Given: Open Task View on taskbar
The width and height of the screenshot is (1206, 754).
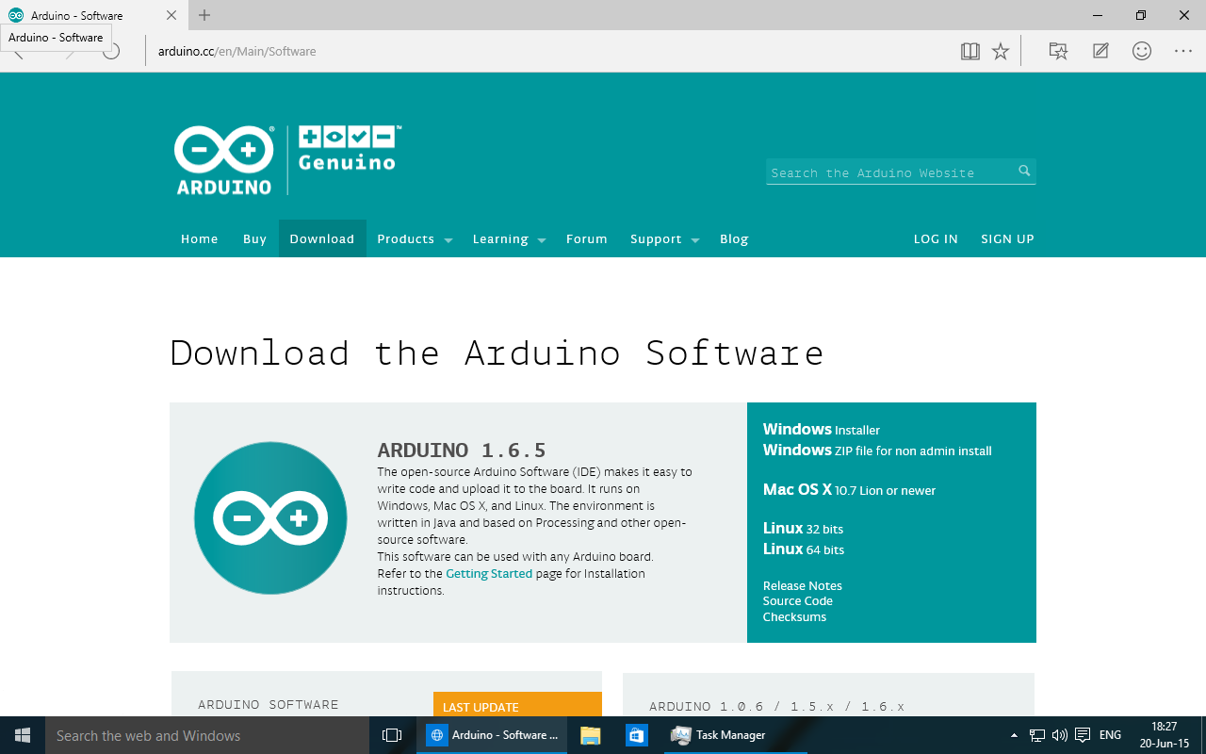Looking at the screenshot, I should [x=392, y=735].
